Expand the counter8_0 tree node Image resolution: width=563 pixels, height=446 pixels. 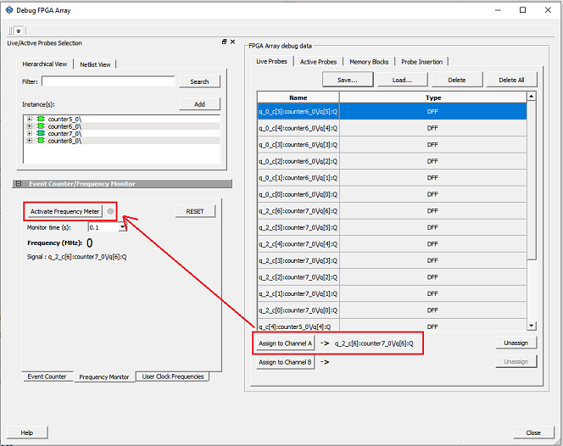(30, 141)
